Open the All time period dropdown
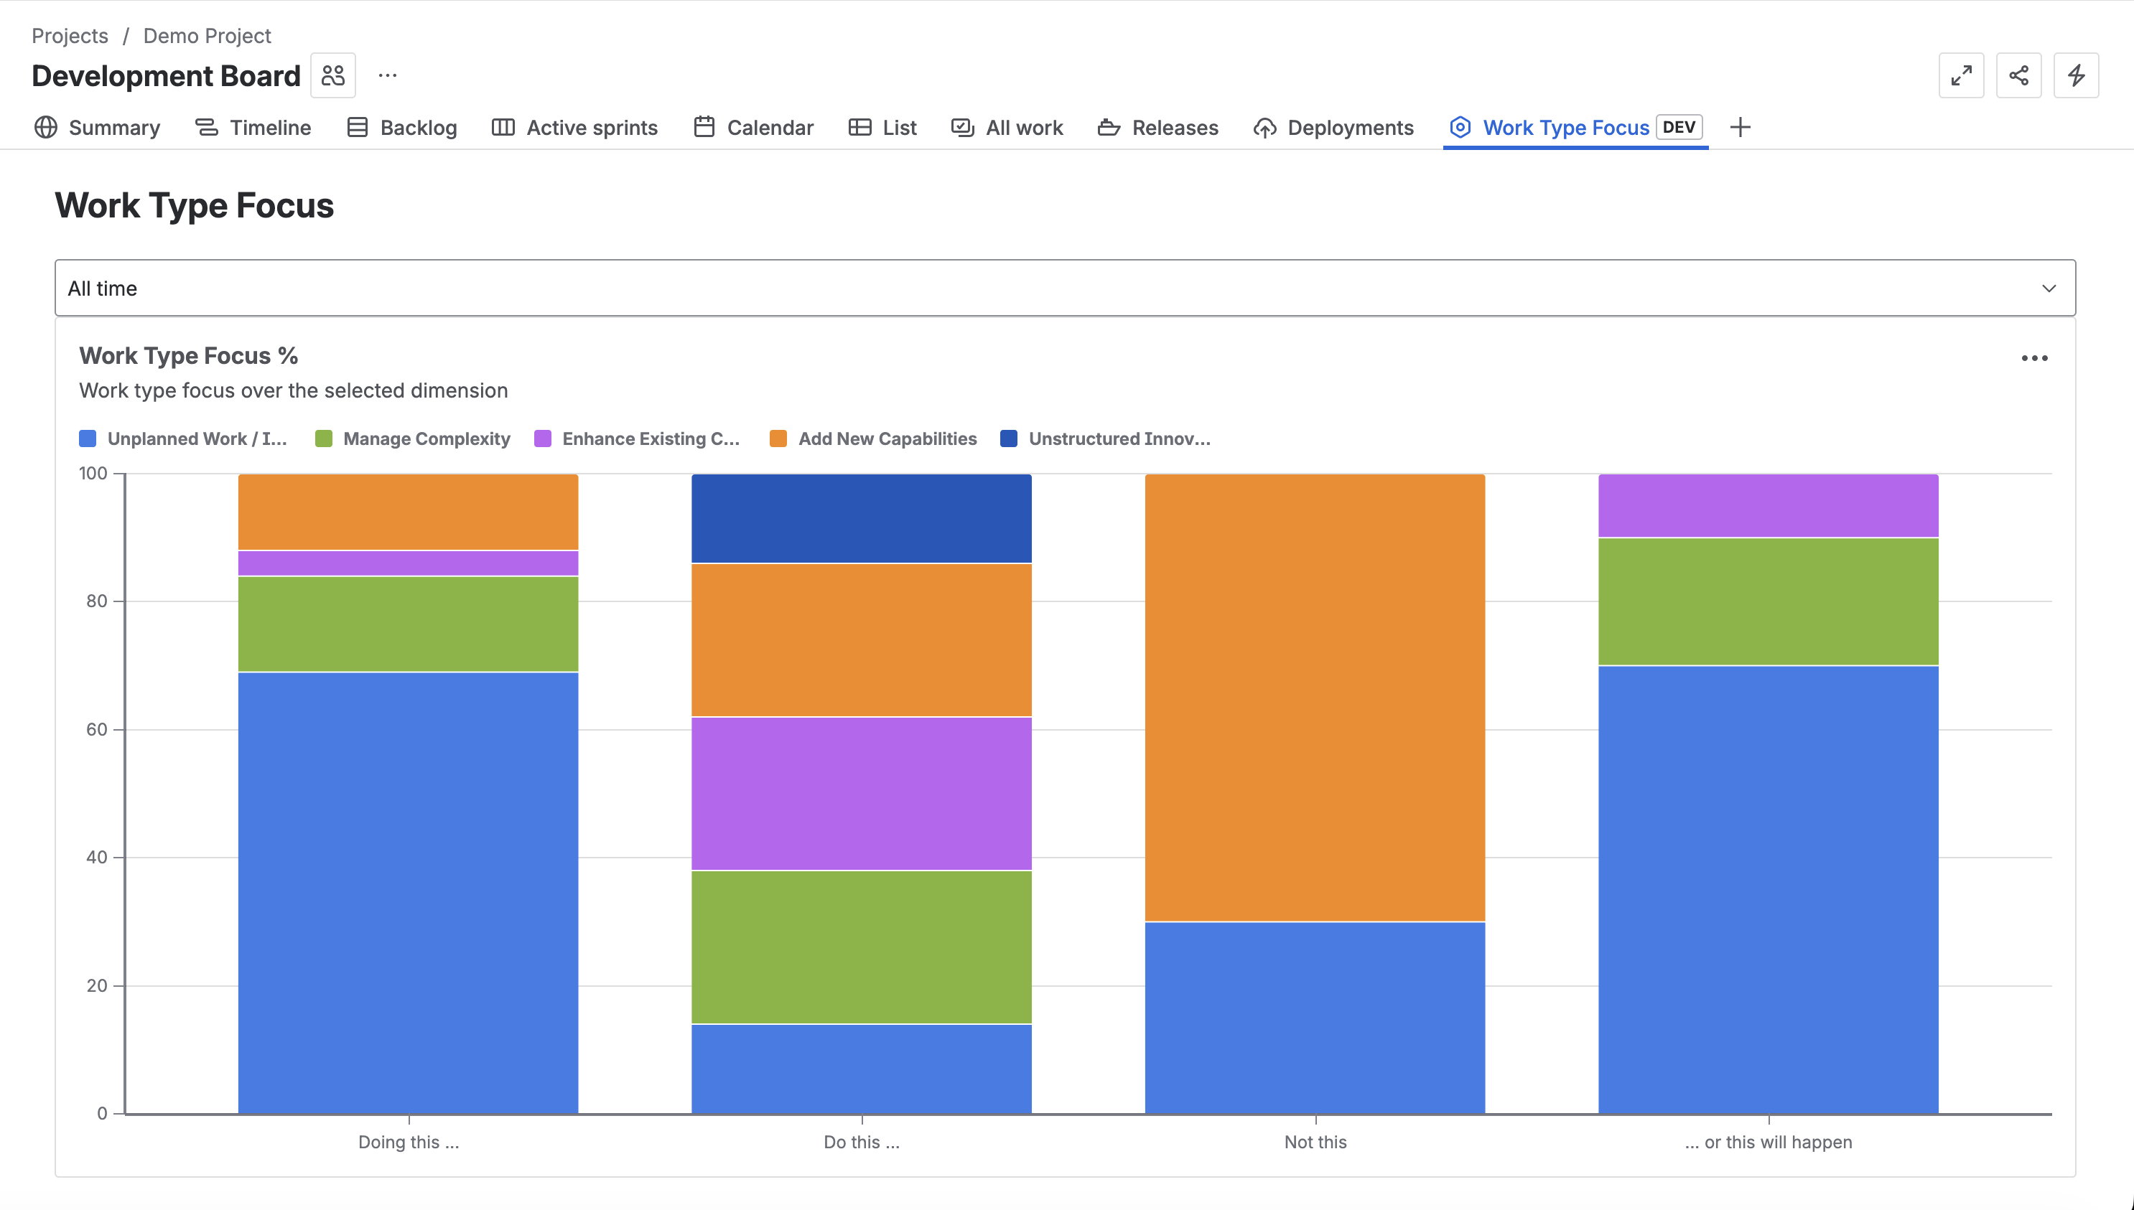Image resolution: width=2134 pixels, height=1210 pixels. pyautogui.click(x=1064, y=288)
